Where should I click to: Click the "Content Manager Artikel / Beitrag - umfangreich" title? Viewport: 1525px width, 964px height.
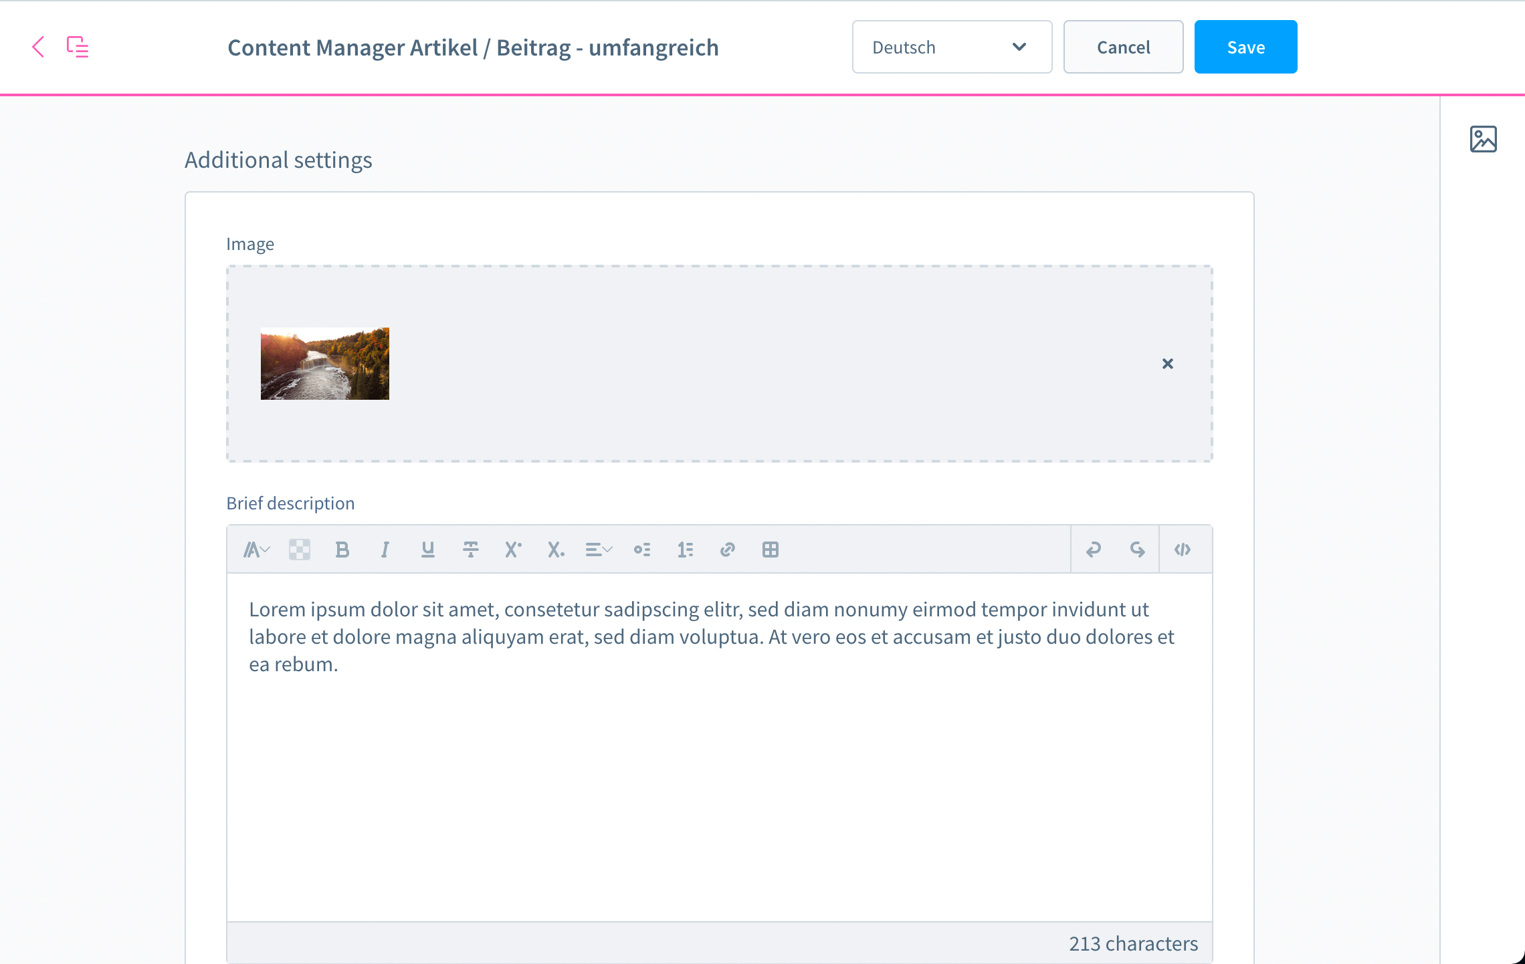473,47
